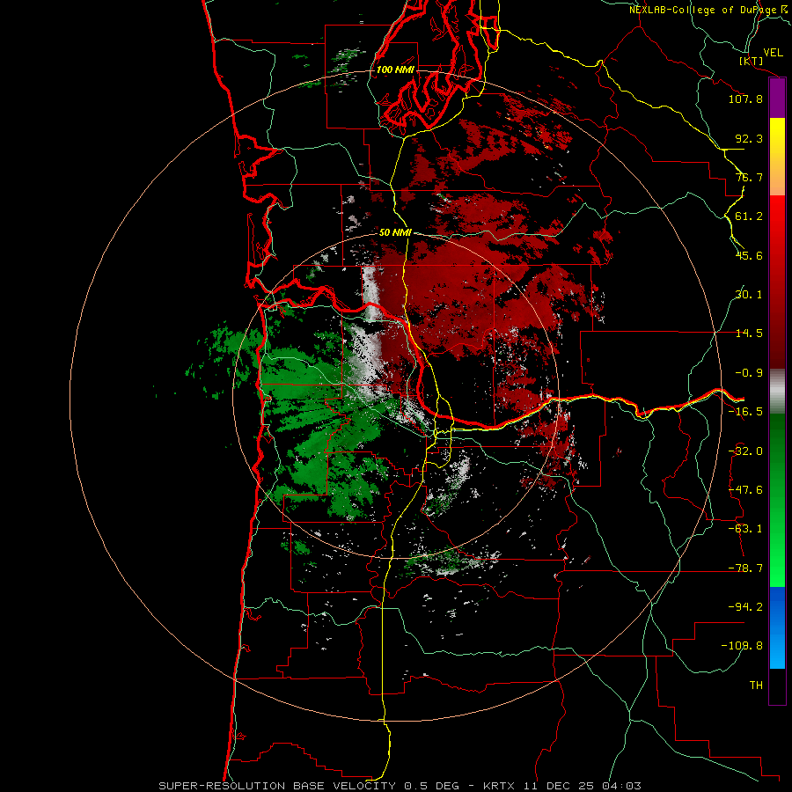This screenshot has height=792, width=792.
Task: Pick the black TH segment of the color bar
Action: pos(777,686)
